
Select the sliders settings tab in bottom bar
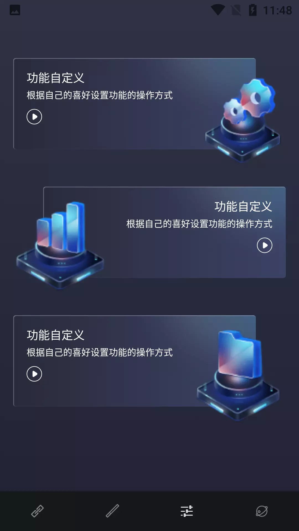(x=187, y=511)
